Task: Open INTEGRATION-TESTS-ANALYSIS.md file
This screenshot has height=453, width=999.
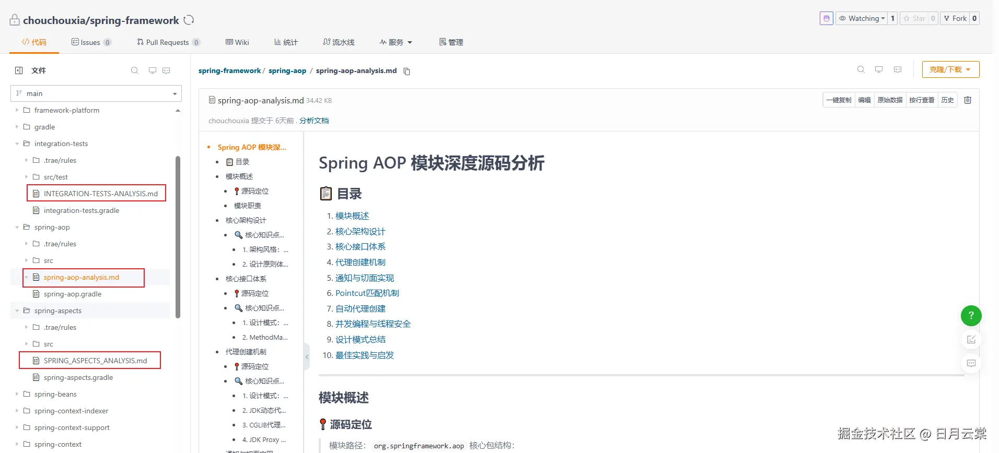Action: click(100, 194)
